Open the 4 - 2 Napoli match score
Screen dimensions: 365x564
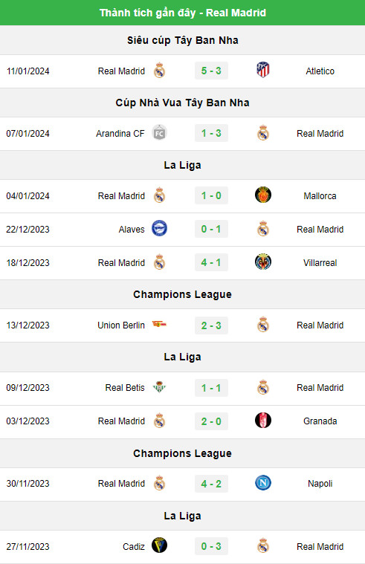(x=211, y=484)
